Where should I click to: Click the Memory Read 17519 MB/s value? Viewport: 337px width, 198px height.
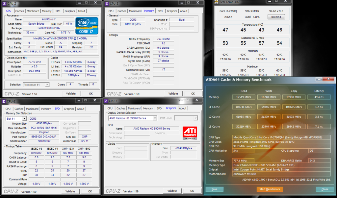pyautogui.click(x=244, y=97)
